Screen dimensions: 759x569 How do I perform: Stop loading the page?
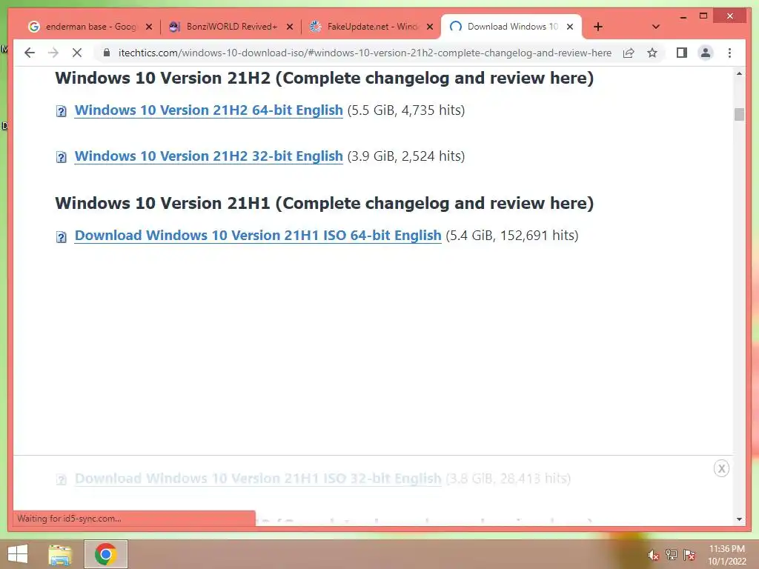coord(77,53)
